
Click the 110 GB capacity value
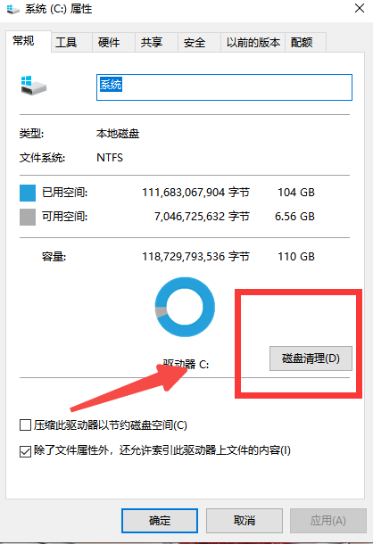296,256
